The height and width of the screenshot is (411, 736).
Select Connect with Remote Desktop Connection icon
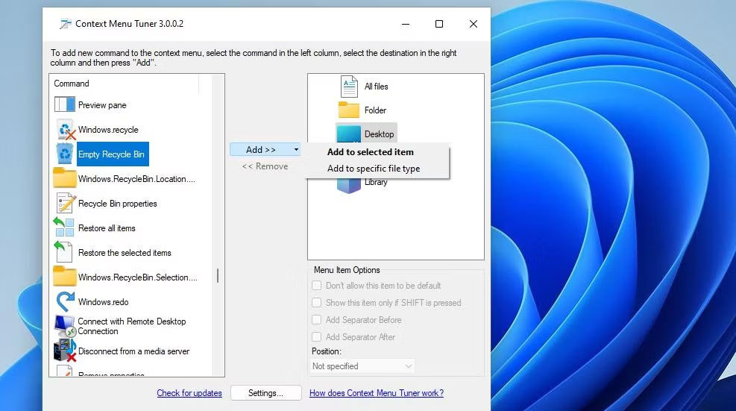[x=65, y=326]
